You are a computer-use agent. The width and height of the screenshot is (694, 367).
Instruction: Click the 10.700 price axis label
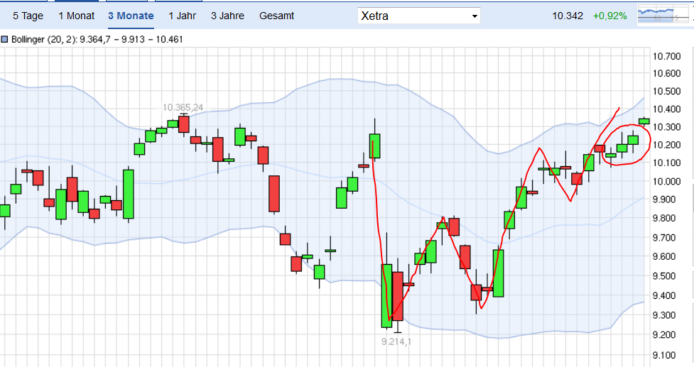(668, 56)
